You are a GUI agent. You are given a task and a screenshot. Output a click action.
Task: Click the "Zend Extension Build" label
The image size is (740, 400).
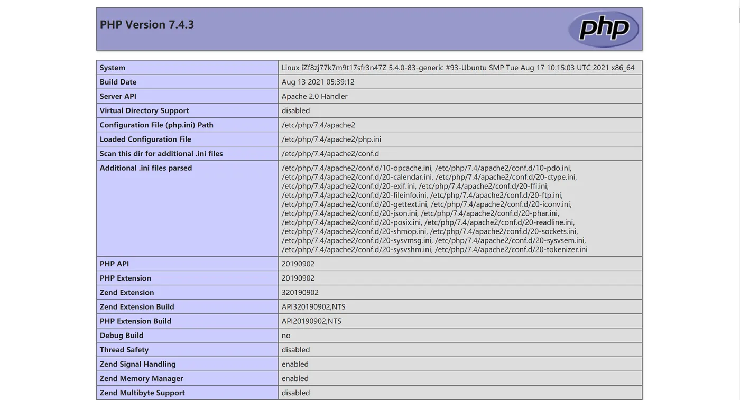[137, 306]
